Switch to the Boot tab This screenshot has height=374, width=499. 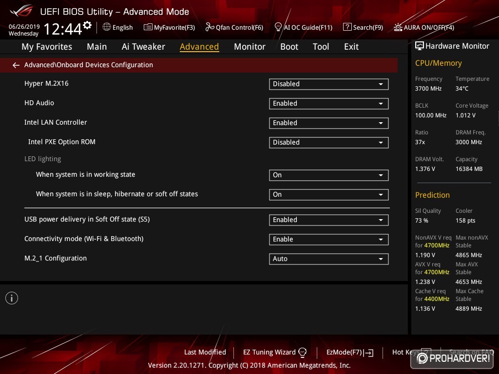click(x=289, y=47)
